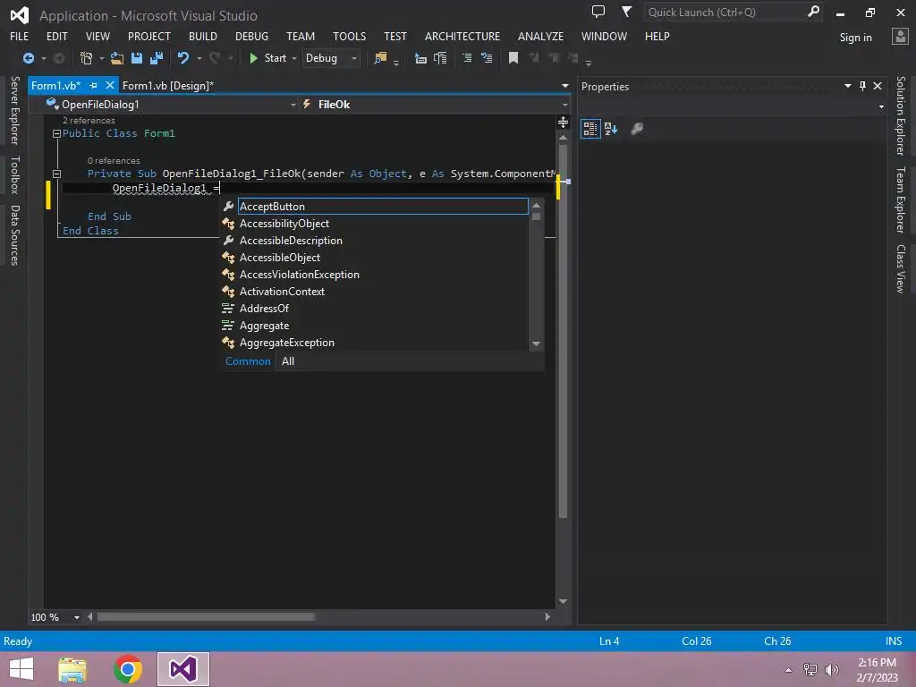Image resolution: width=916 pixels, height=687 pixels.
Task: Click the Quick Launch search magnifier icon
Action: (813, 12)
